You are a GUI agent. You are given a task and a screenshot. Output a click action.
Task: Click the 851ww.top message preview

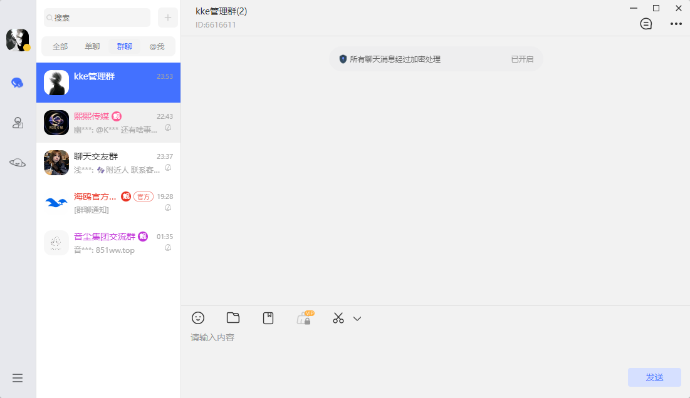pyautogui.click(x=115, y=250)
